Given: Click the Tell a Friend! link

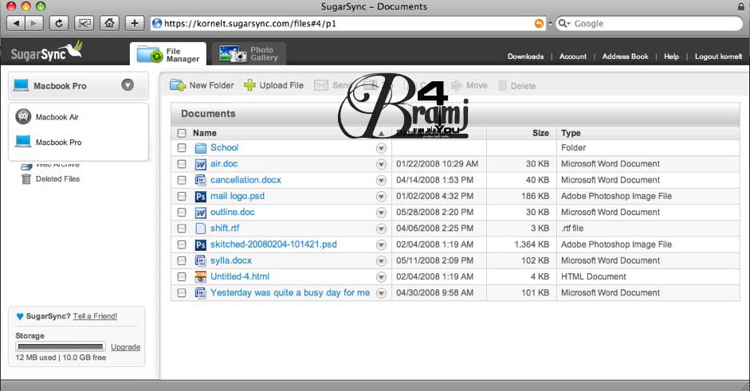Looking at the screenshot, I should pyautogui.click(x=95, y=316).
